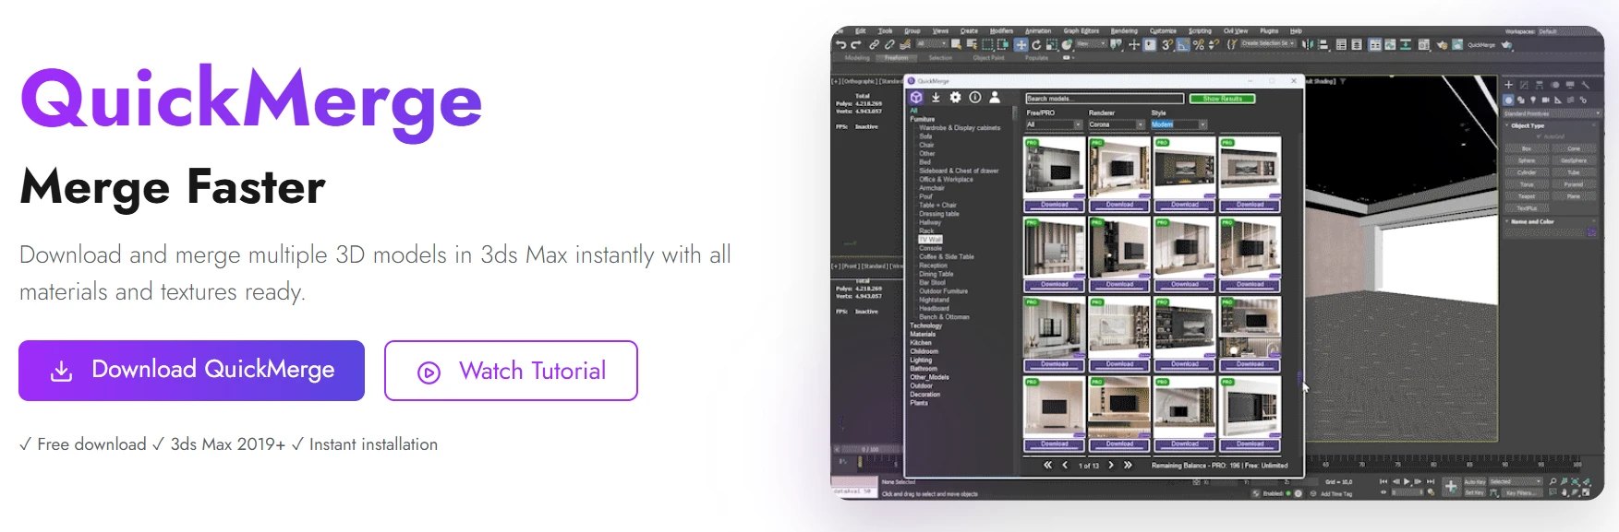The height and width of the screenshot is (532, 1619).
Task: Click the Download QuickMerge button
Action: (x=191, y=371)
